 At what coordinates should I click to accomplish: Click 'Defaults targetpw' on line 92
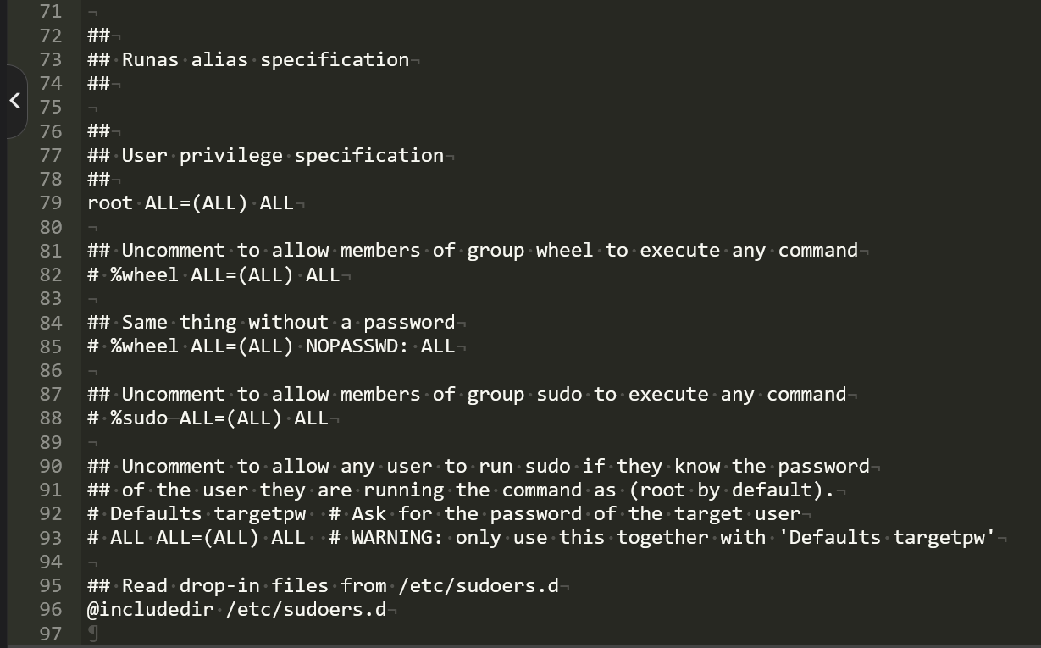208,513
